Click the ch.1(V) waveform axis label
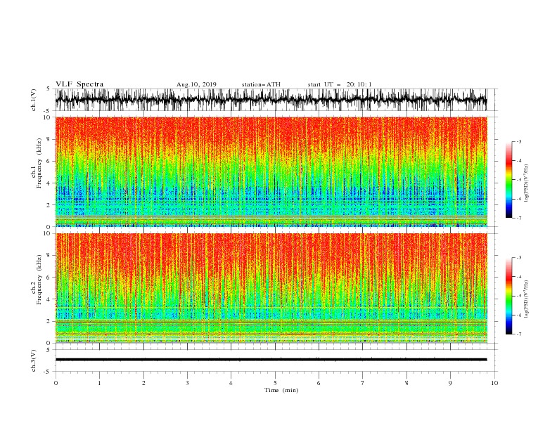The height and width of the screenshot is (430, 557). (x=34, y=100)
